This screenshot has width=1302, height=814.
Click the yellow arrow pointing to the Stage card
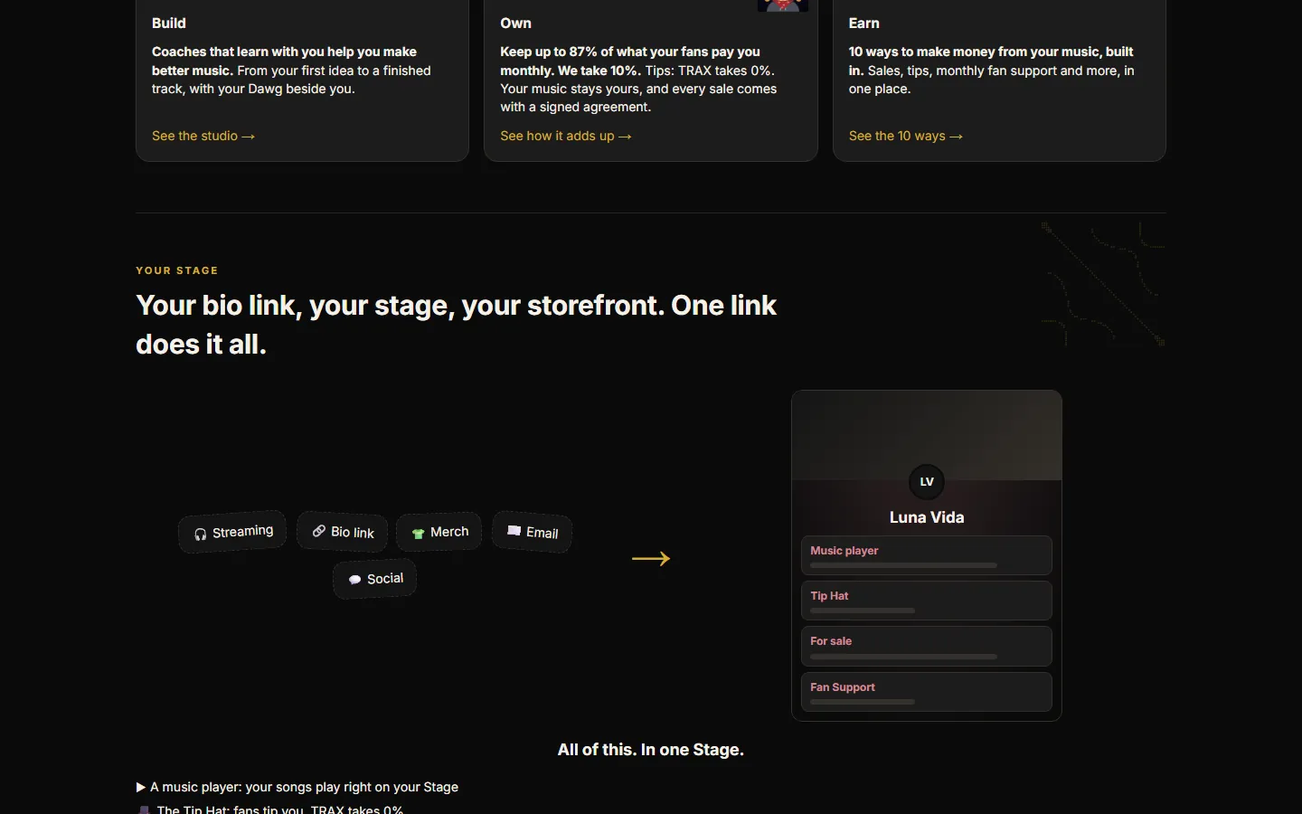tap(651, 558)
